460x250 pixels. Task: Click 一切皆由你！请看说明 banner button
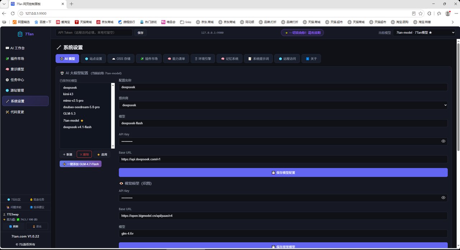click(x=302, y=33)
